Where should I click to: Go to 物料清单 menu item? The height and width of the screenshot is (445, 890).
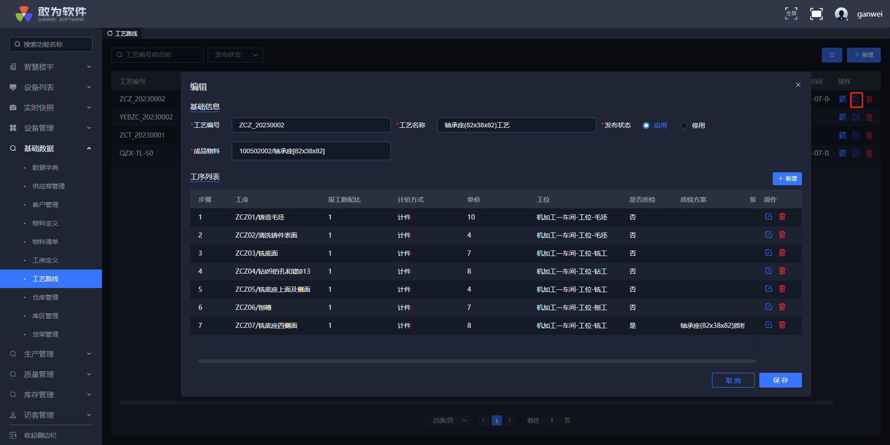click(x=45, y=242)
